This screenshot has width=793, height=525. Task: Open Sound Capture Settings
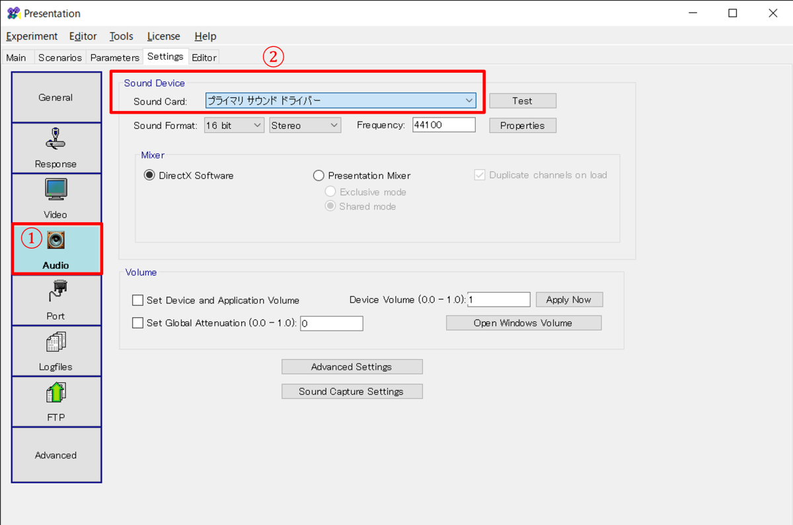352,391
